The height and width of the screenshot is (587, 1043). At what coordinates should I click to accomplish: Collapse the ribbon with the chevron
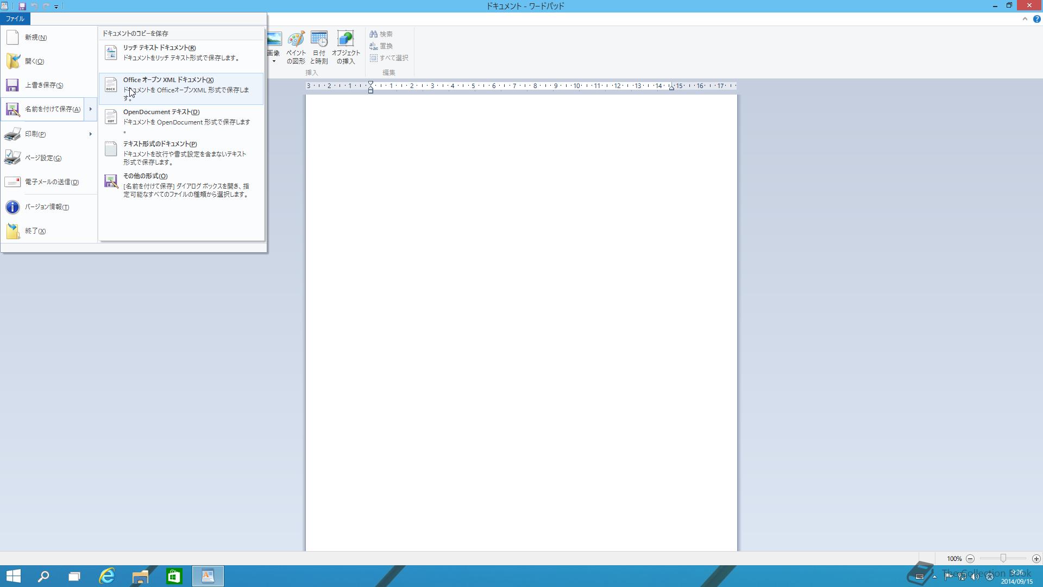[1025, 19]
